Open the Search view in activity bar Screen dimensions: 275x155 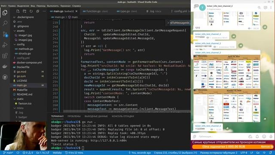click(5, 23)
